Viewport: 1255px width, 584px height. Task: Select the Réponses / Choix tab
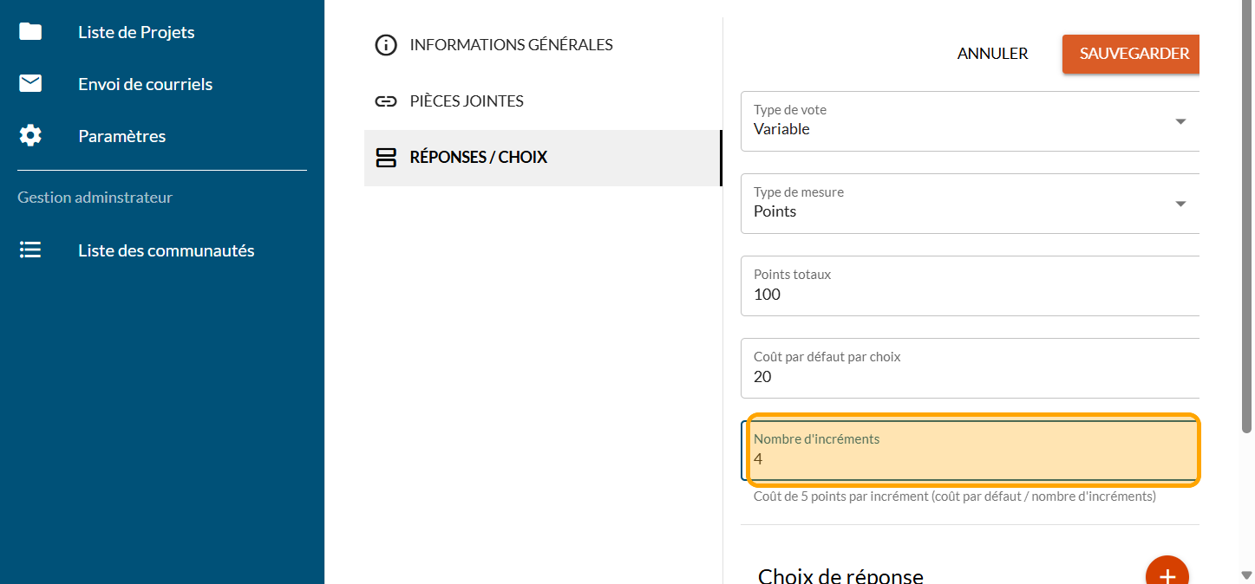coord(479,158)
